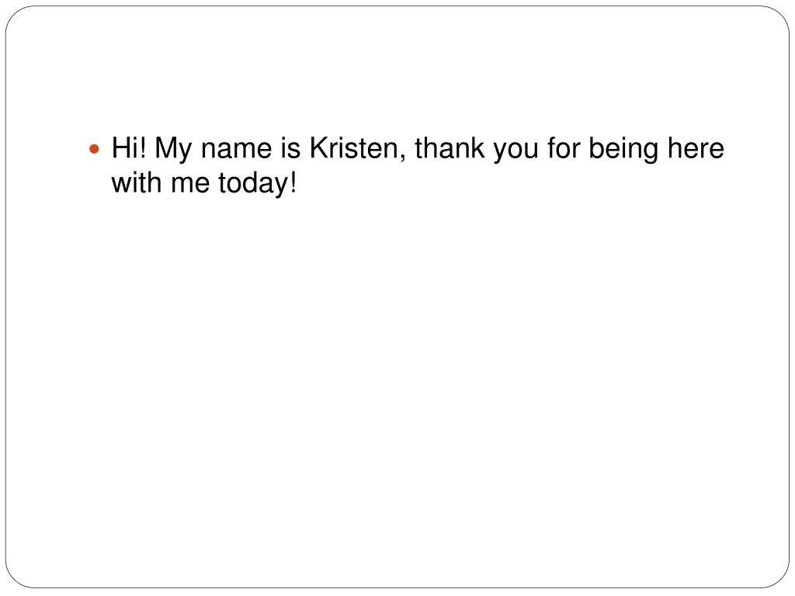Click the word "Hi!" in the text
Image resolution: width=795 pixels, height=596 pixels.
[x=129, y=148]
